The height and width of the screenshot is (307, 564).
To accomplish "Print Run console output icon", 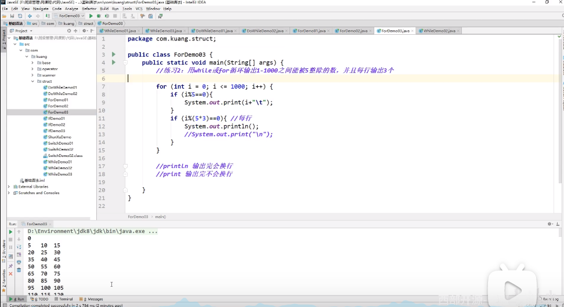I will (x=19, y=262).
